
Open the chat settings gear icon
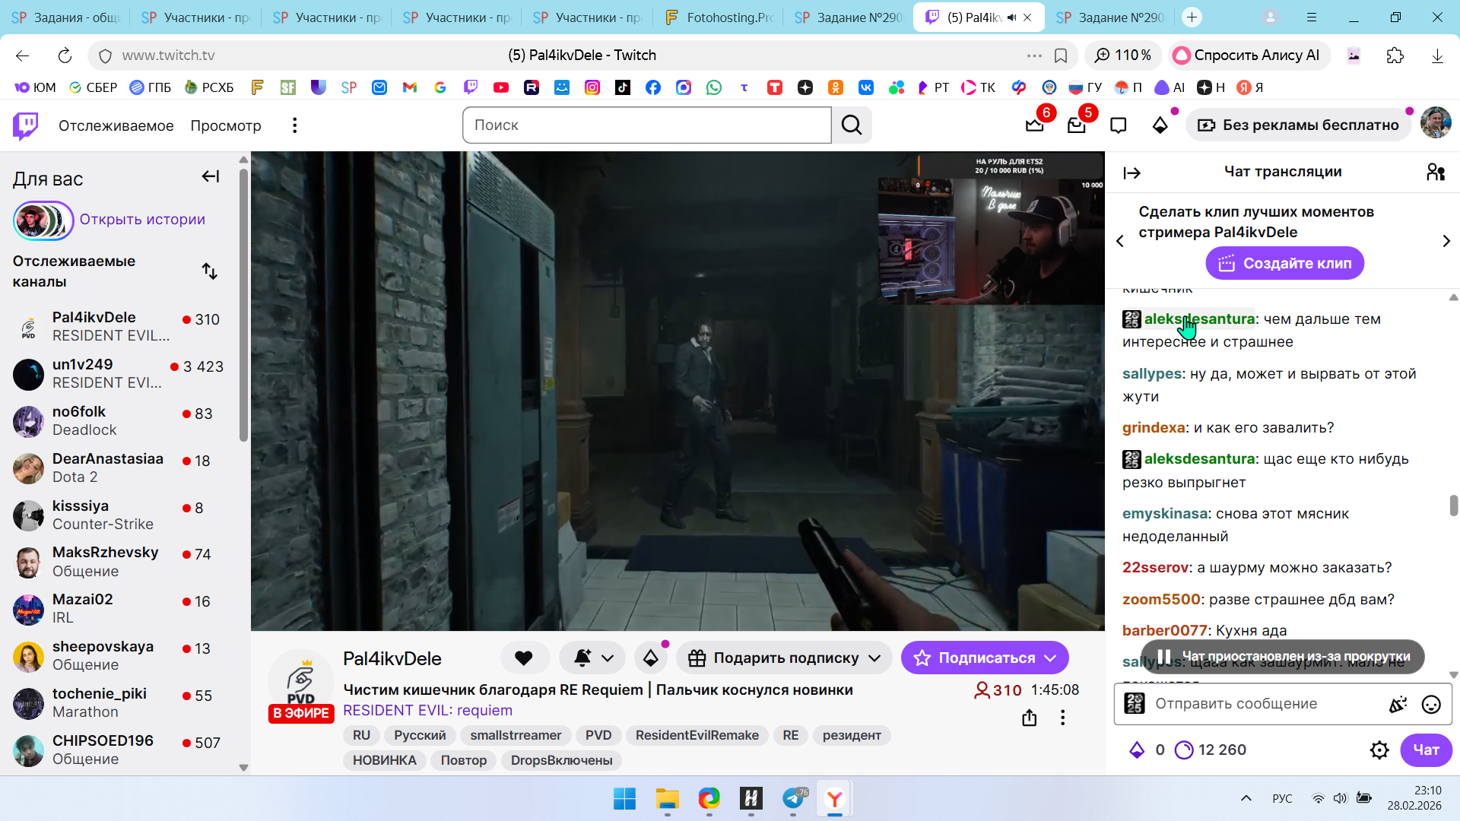coord(1379,750)
